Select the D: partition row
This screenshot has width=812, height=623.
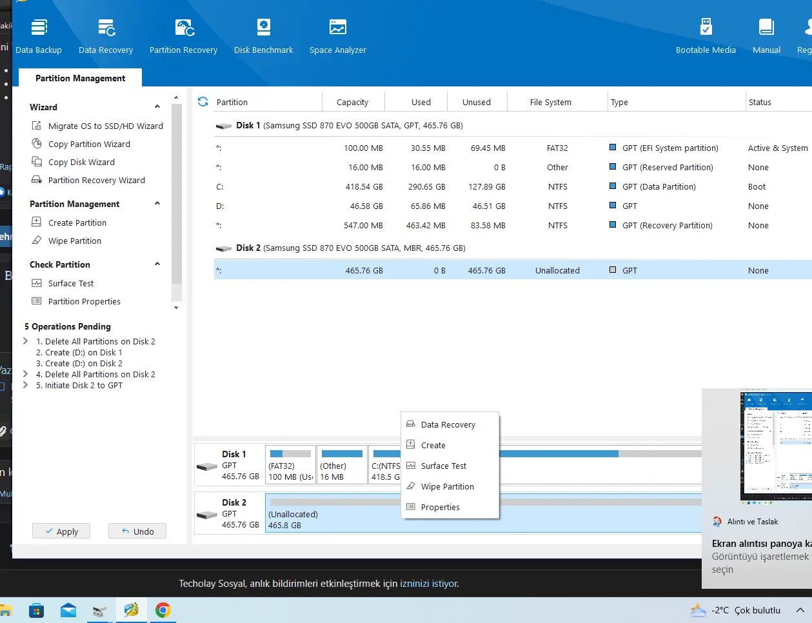pyautogui.click(x=513, y=206)
